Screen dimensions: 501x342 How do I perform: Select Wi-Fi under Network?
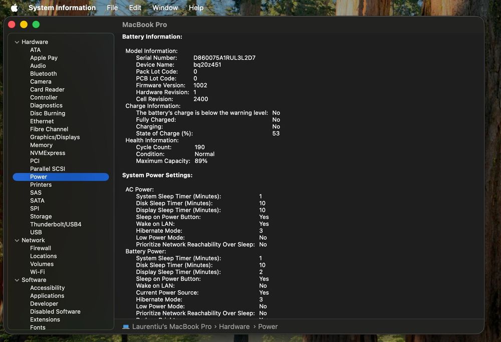pos(38,272)
